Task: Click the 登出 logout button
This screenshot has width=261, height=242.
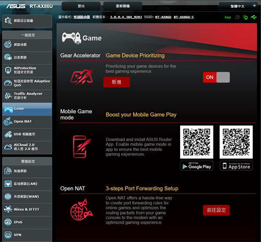Action: click(81, 6)
